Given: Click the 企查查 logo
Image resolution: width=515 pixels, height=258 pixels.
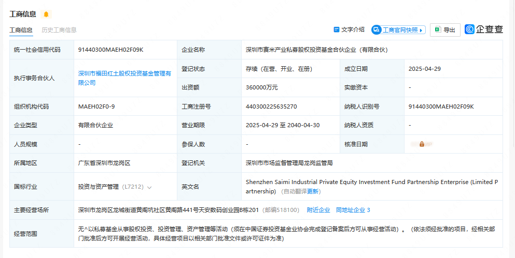Looking at the screenshot, I should pos(484,29).
